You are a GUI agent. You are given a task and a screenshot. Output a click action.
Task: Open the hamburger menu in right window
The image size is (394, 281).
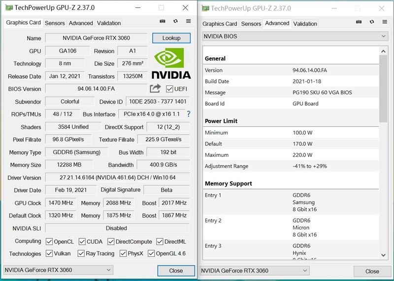click(x=384, y=22)
